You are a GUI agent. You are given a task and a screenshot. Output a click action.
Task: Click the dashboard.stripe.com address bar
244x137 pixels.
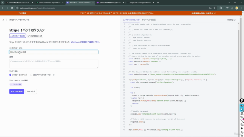pos(37,8)
